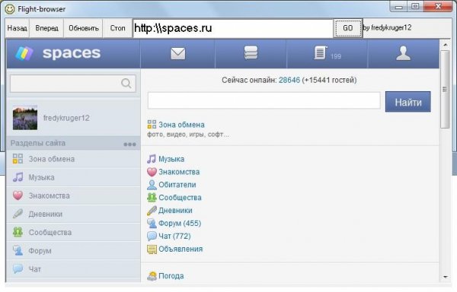
Task: Click the Разделы сайта section header text
Action: point(38,143)
